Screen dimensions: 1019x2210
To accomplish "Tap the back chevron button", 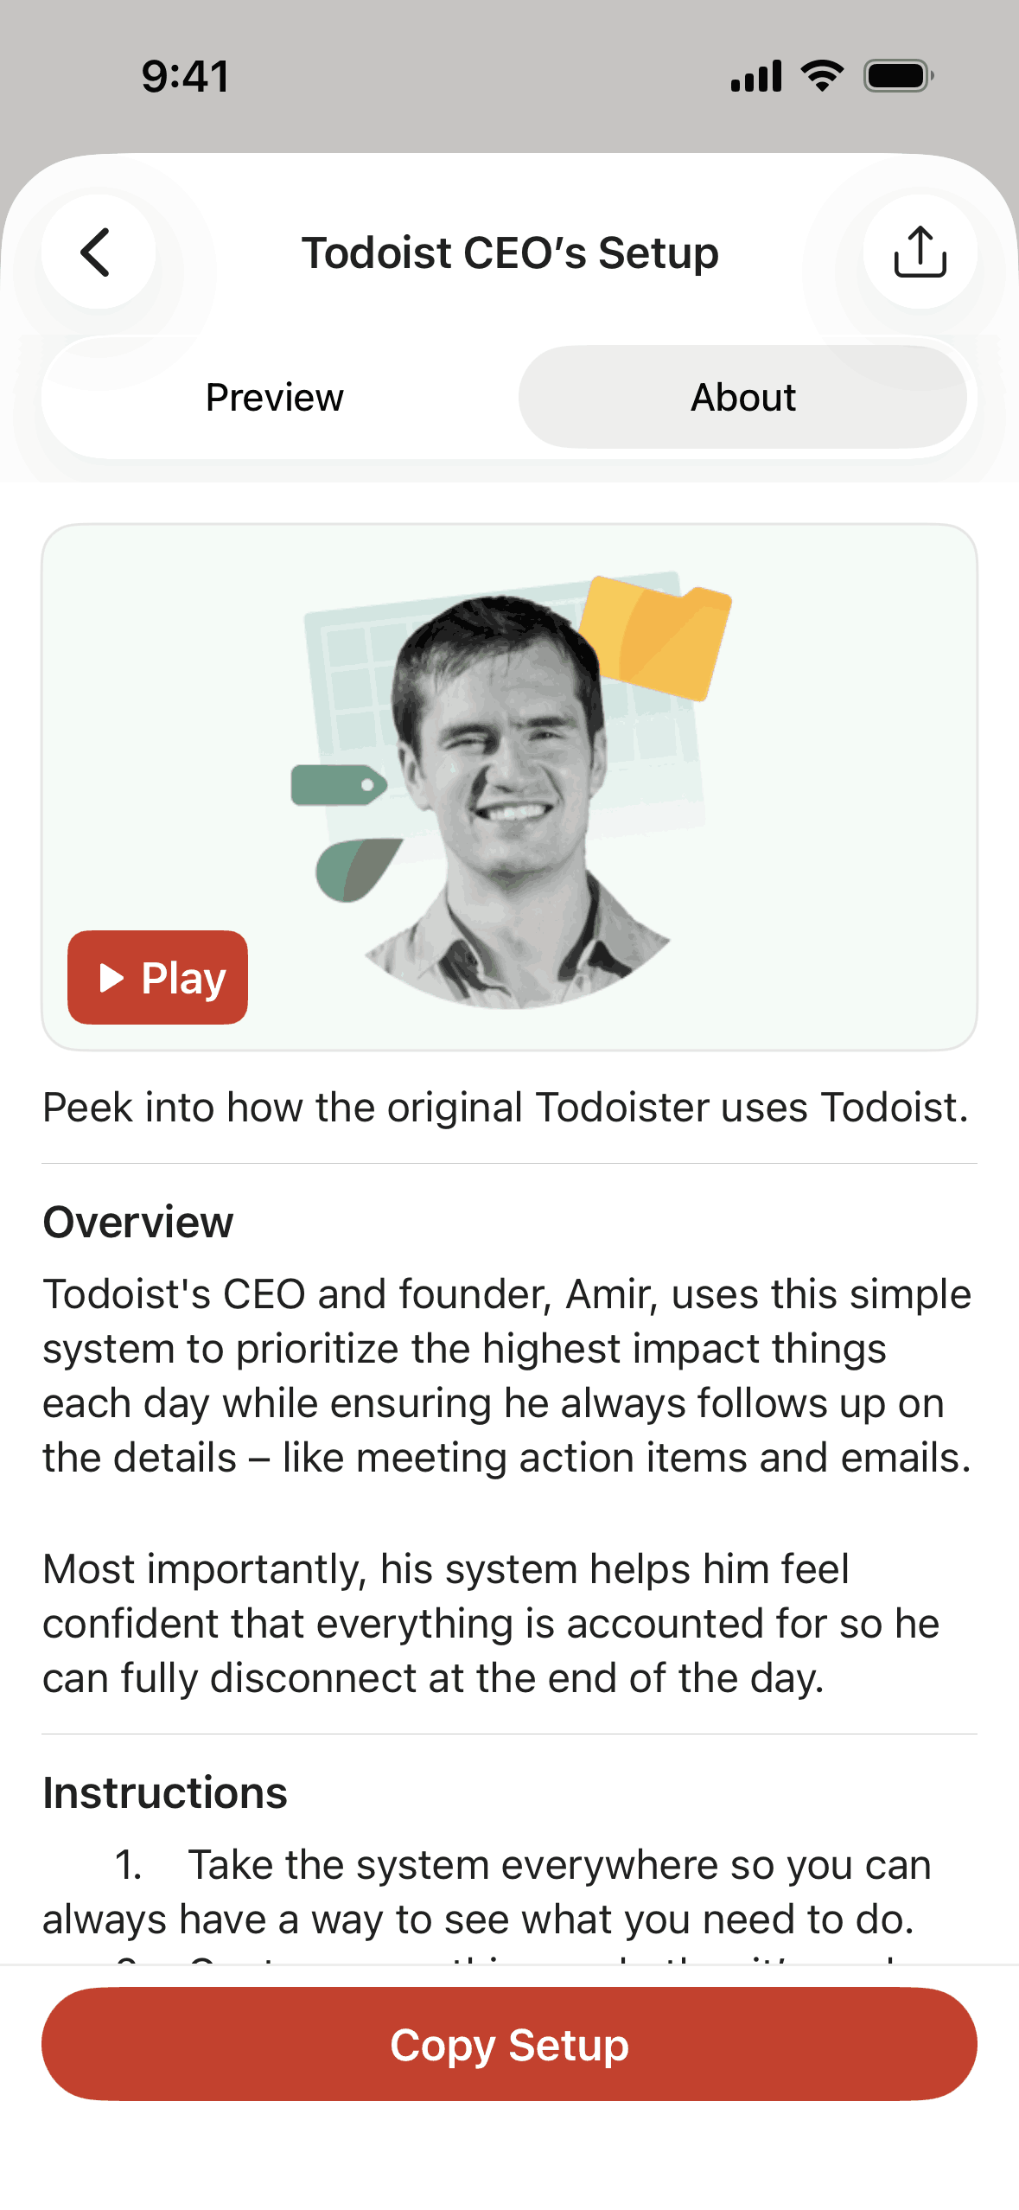I will [x=99, y=252].
